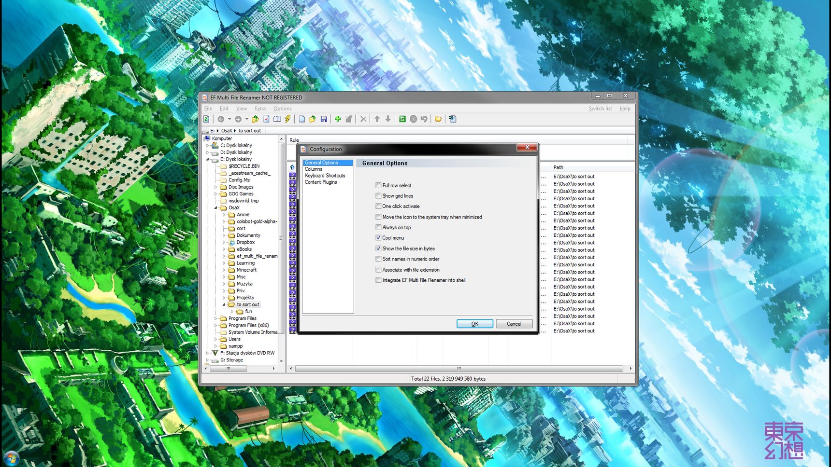The width and height of the screenshot is (831, 467).
Task: Enable Integrate EF Multi File Renamer into shell
Action: (378, 280)
